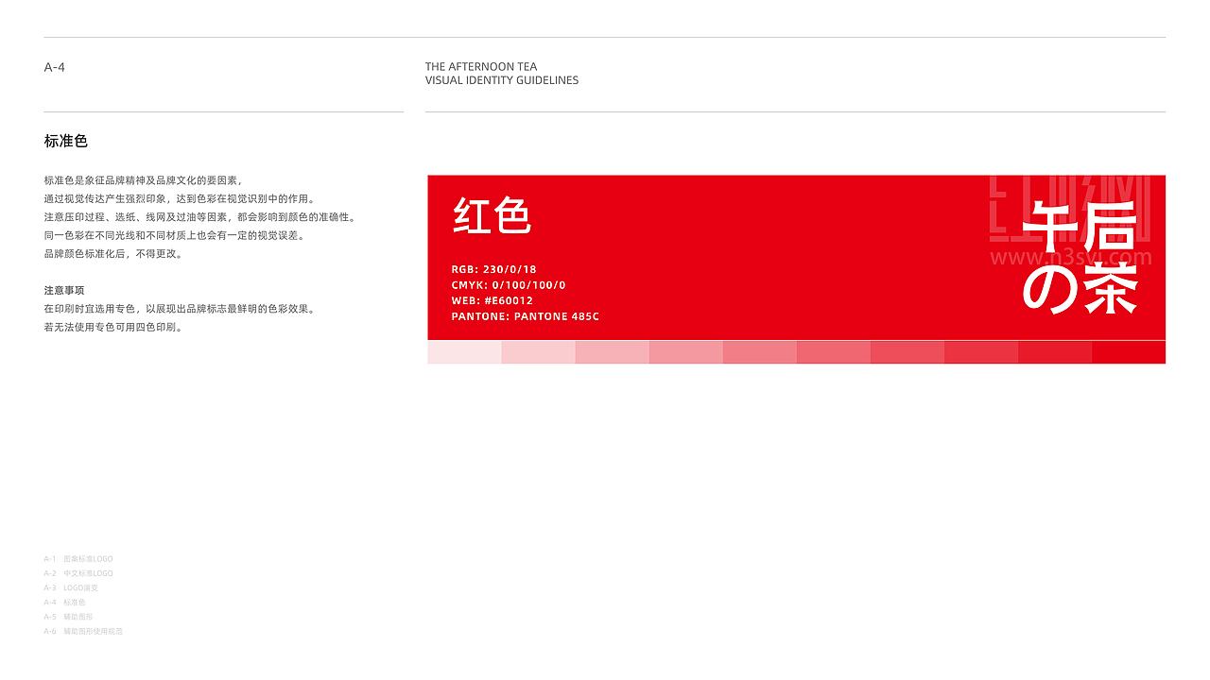Select the WEB: #E60012 value
This screenshot has width=1210, height=680.
(x=492, y=301)
